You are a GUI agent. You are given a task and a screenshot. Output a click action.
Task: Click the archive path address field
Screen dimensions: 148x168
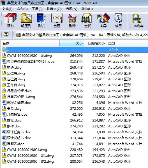[82, 35]
